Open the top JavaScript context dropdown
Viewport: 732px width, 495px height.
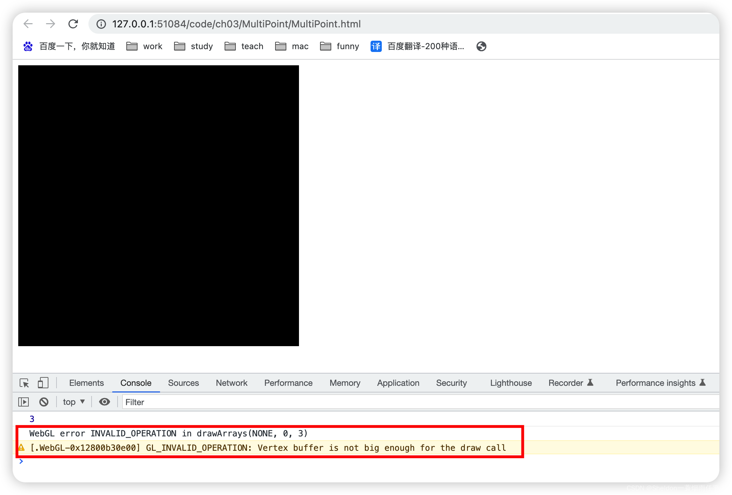point(74,402)
